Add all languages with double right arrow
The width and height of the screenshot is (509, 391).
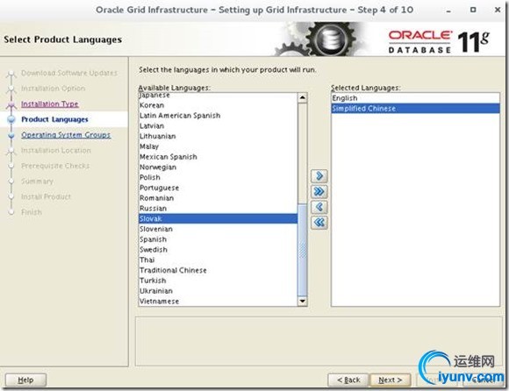[319, 192]
